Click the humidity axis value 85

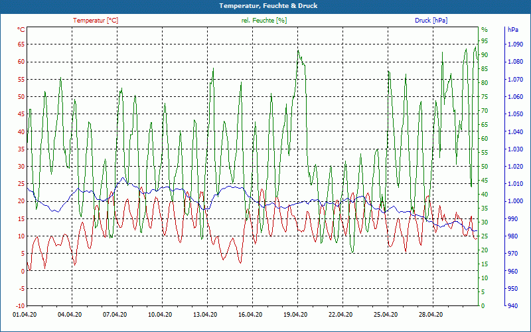pos(485,69)
